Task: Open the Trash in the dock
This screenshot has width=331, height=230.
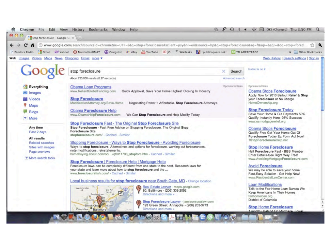Action: (x=275, y=217)
